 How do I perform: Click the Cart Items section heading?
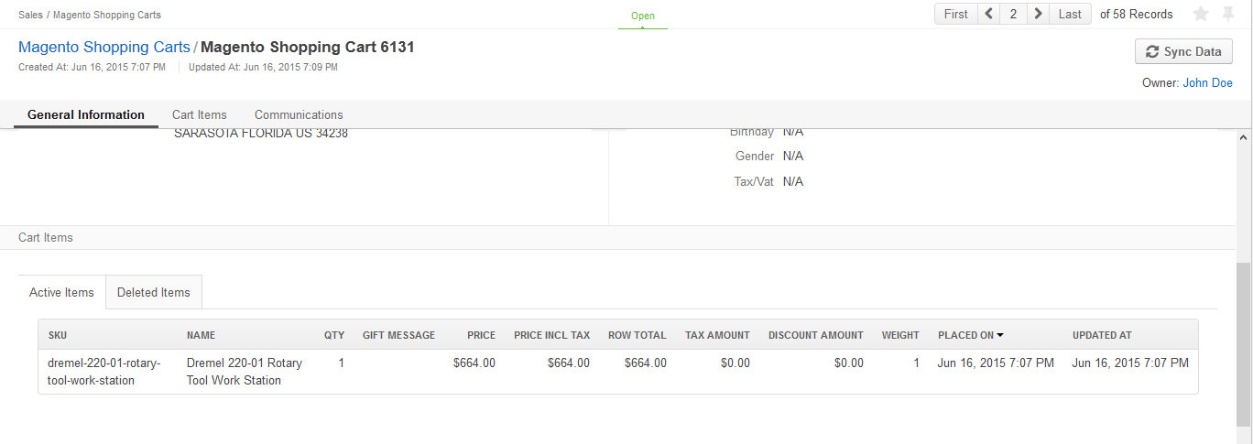pyautogui.click(x=46, y=237)
